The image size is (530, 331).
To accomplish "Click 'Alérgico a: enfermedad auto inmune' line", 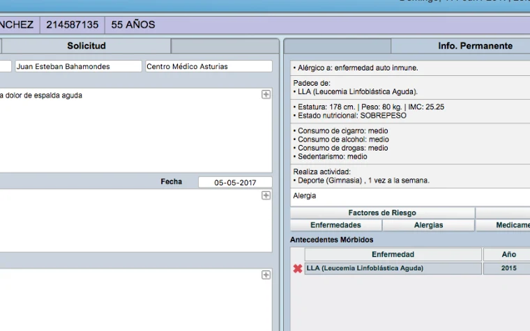I will tap(356, 68).
